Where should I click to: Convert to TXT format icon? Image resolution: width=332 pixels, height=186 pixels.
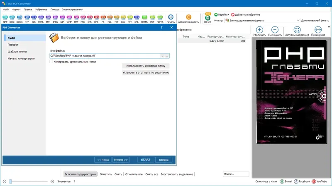point(117,19)
